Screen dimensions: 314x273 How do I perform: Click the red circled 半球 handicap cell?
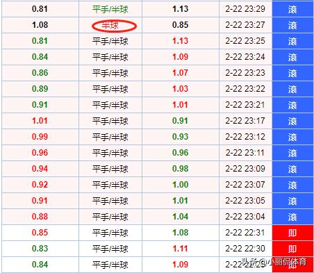point(110,25)
